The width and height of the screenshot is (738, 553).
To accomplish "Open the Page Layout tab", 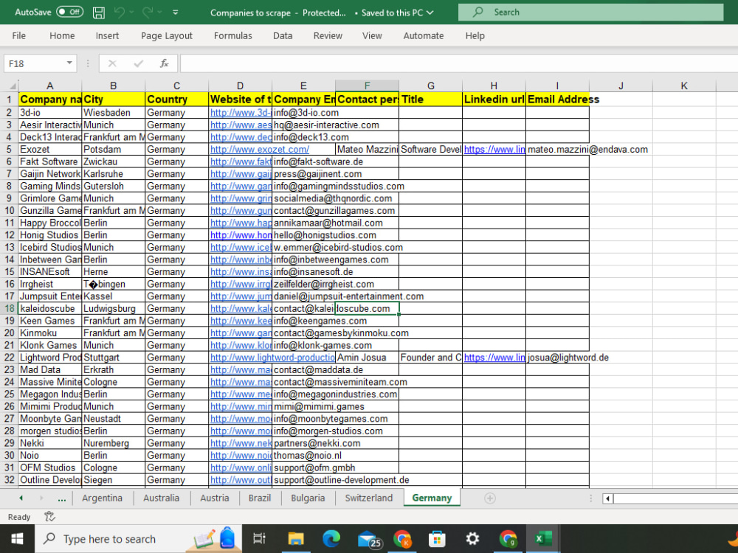I will click(x=167, y=35).
